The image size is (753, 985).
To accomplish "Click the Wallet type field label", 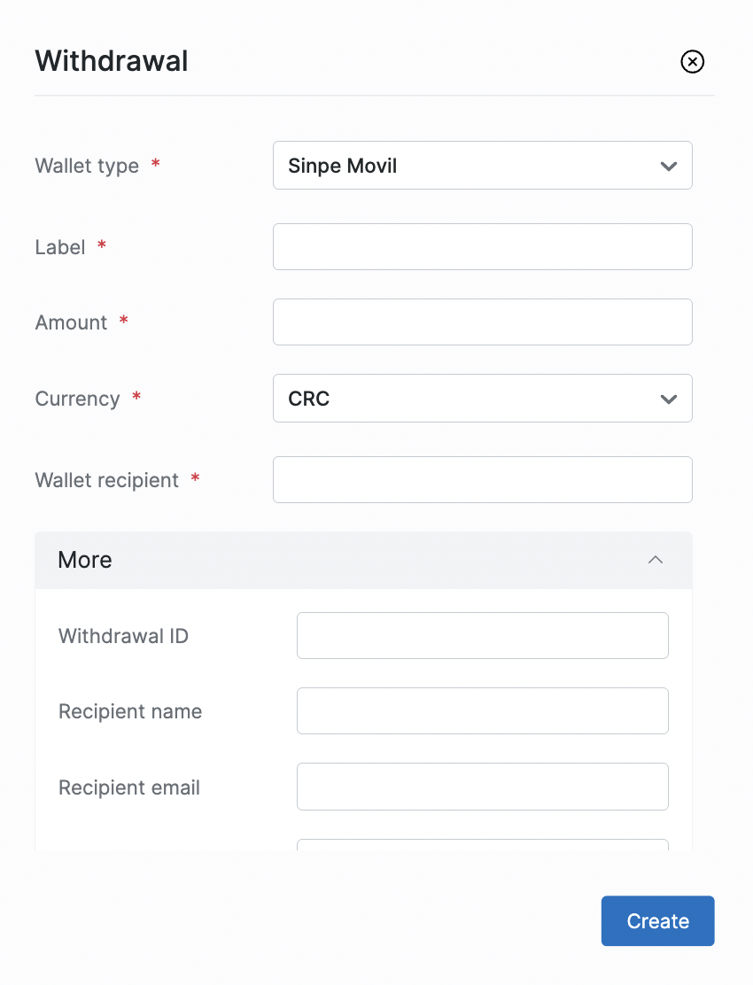I will coord(87,166).
